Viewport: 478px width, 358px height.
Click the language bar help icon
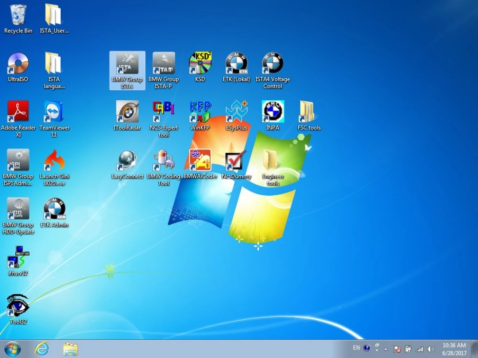367,347
